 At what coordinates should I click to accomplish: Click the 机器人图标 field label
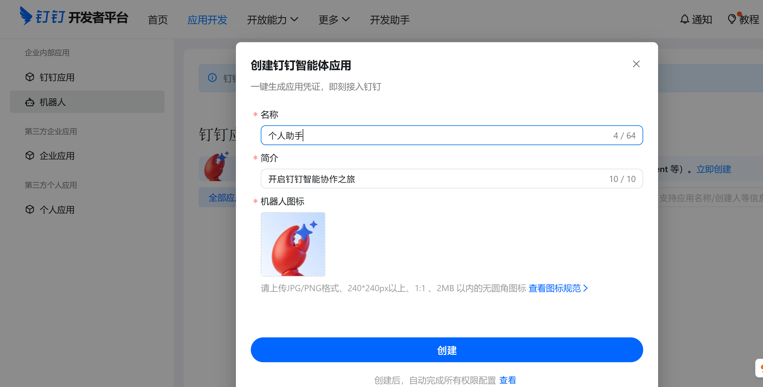click(x=282, y=202)
